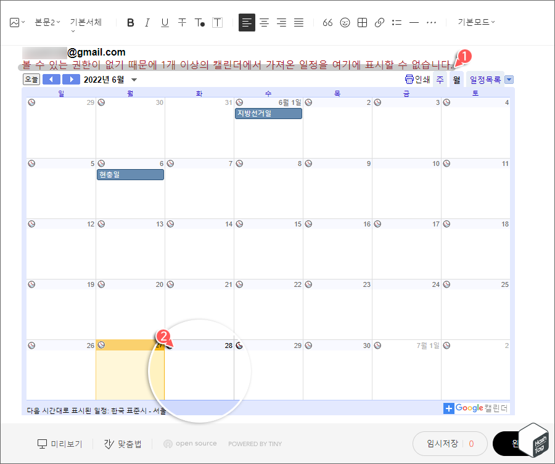The width and height of the screenshot is (555, 464).
Task: Switch the calendar to 월 view
Action: point(456,79)
